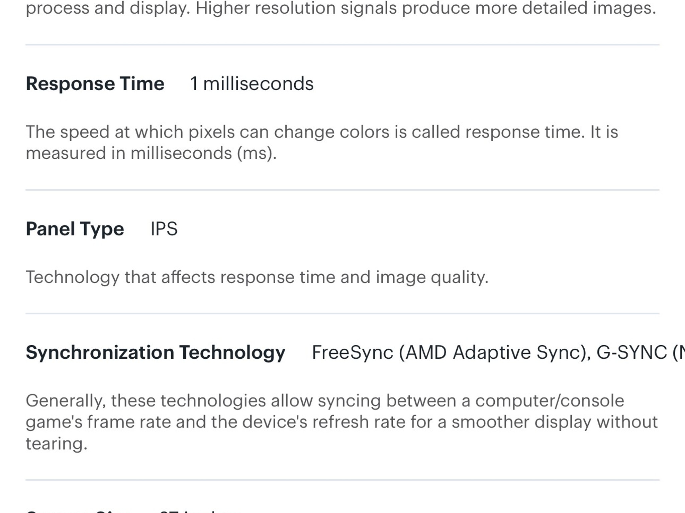Click the word 'computer/console' in description
This screenshot has height=513, width=685.
550,401
